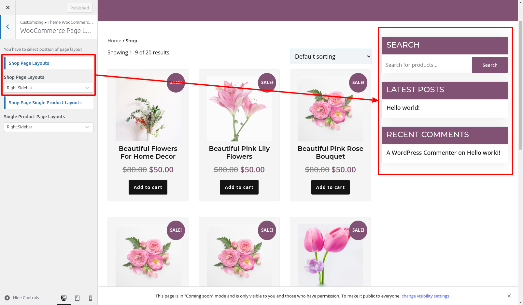Click the Hide Controls collapse icon

pos(7,298)
